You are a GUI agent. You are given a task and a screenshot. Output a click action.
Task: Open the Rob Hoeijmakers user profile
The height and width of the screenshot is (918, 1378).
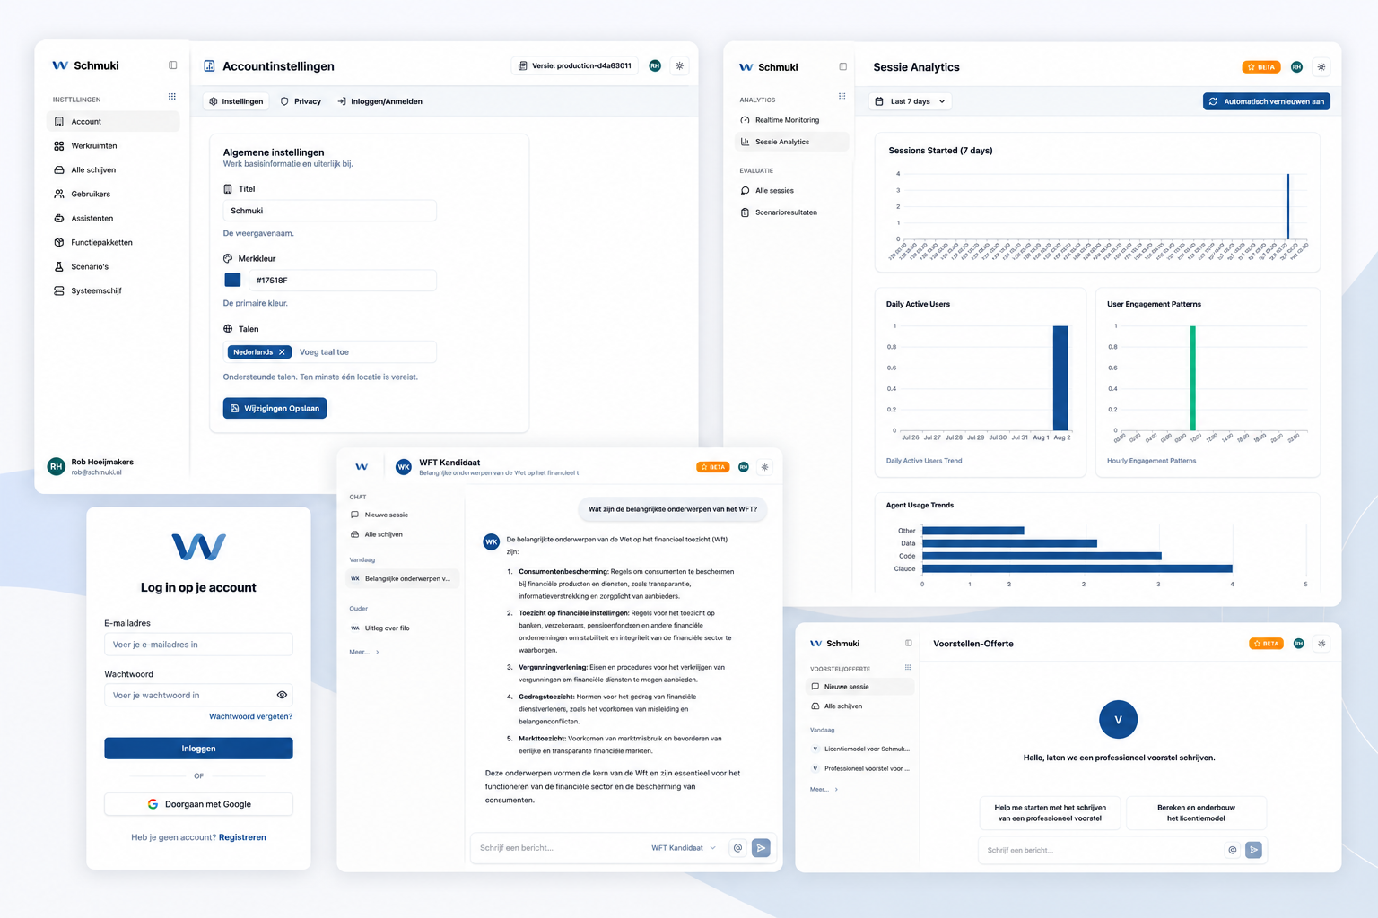[x=91, y=466]
